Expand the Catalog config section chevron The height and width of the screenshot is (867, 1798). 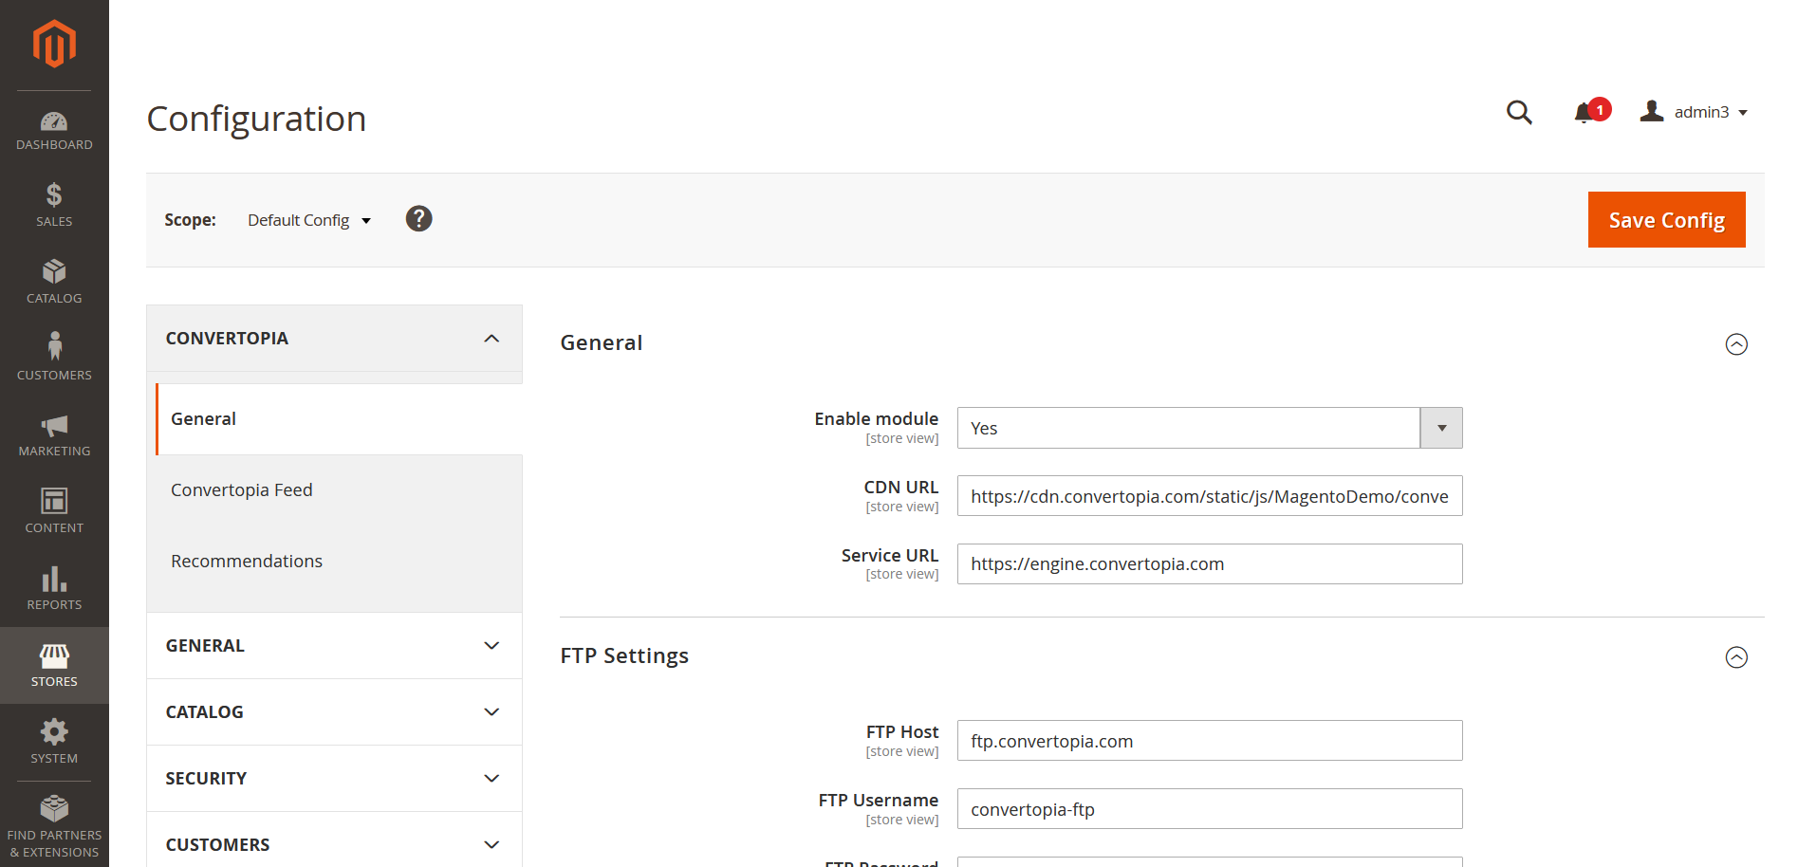491,712
